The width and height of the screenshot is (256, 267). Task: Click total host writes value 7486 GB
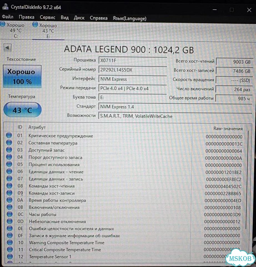(234, 71)
